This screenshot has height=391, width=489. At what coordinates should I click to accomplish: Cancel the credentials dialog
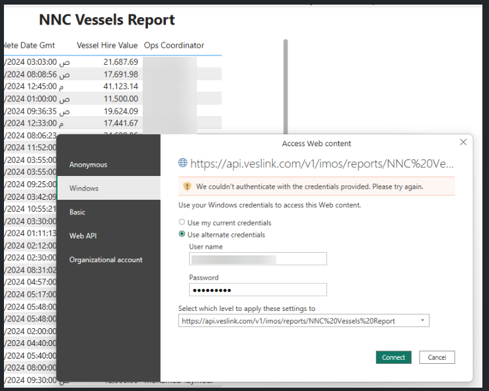point(437,357)
